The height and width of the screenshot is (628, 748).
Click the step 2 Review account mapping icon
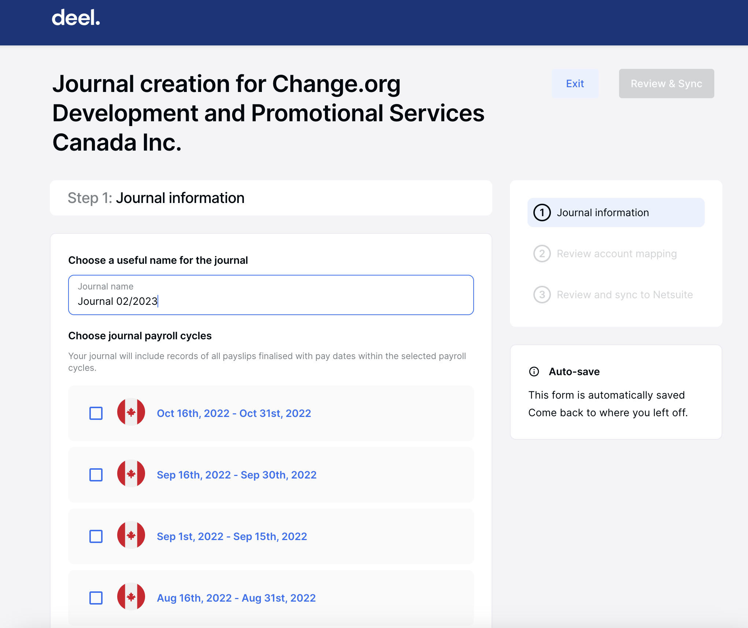(542, 254)
